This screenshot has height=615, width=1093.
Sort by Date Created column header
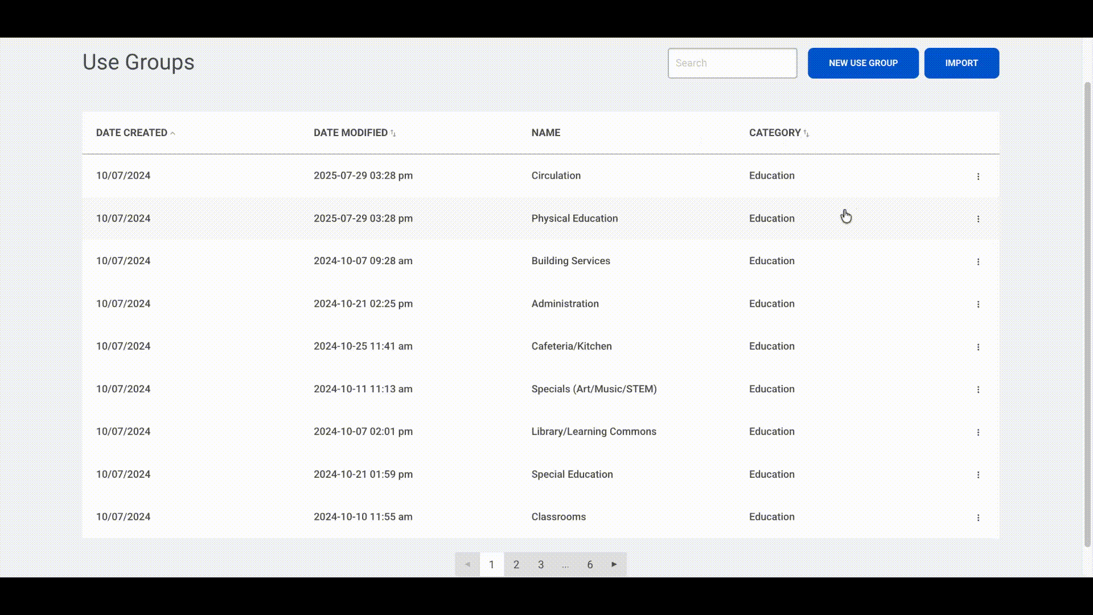coord(135,133)
